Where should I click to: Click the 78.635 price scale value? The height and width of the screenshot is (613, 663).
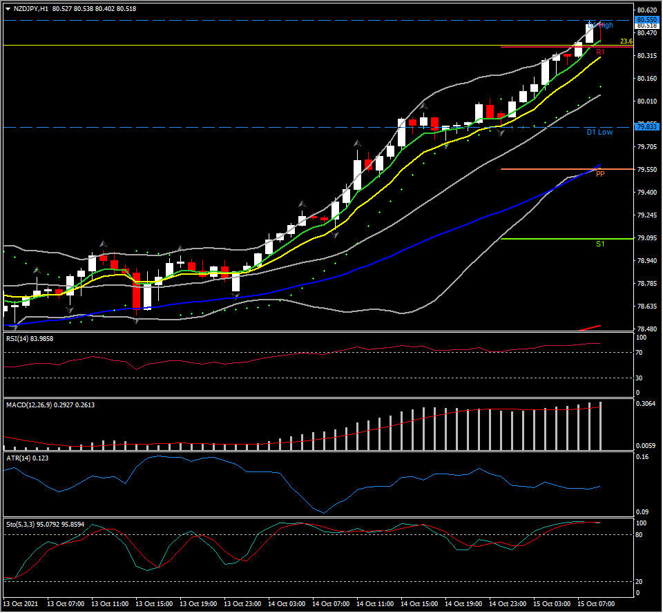point(647,306)
